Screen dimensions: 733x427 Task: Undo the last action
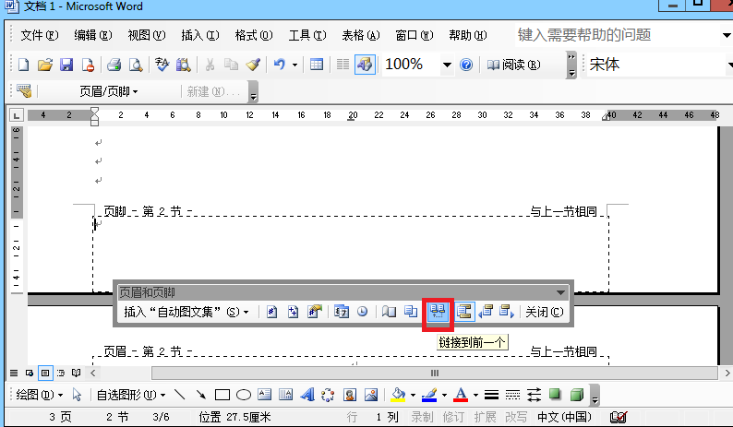click(280, 65)
